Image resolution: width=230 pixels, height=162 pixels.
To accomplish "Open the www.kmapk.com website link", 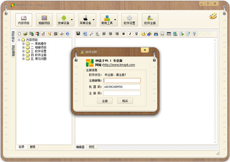I will [119, 65].
